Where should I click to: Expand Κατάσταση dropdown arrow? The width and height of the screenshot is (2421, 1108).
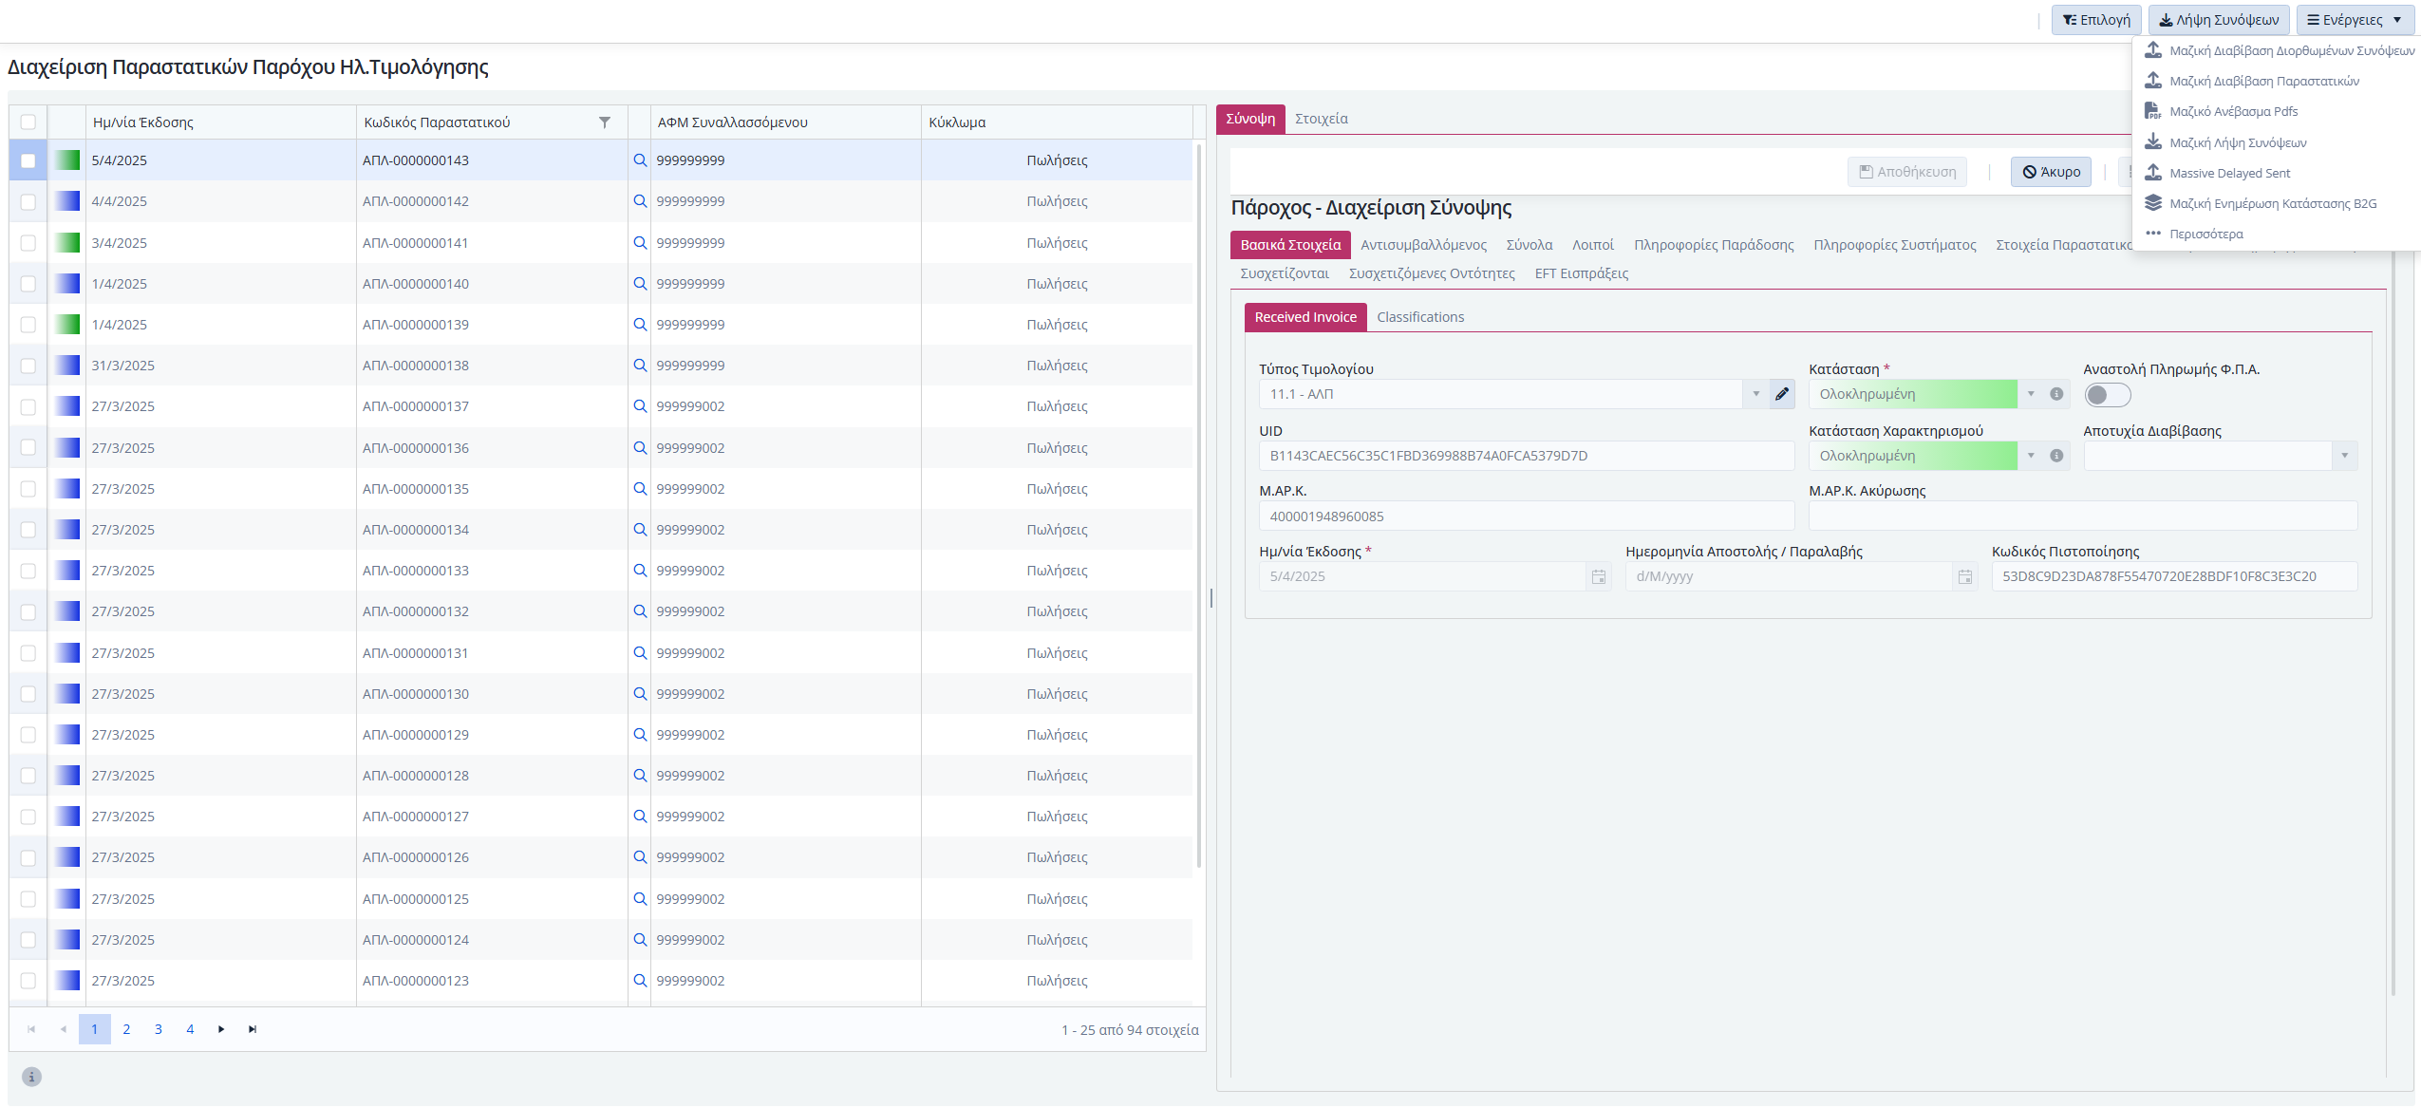(2031, 394)
